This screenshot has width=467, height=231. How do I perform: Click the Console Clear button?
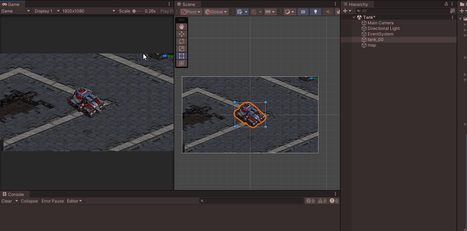tap(7, 201)
